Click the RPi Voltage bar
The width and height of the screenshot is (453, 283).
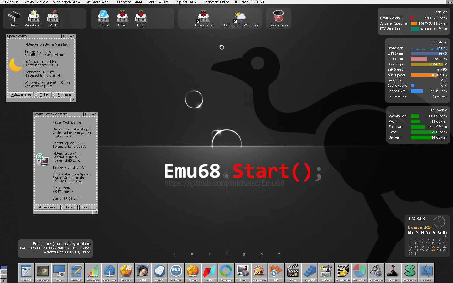point(427,64)
